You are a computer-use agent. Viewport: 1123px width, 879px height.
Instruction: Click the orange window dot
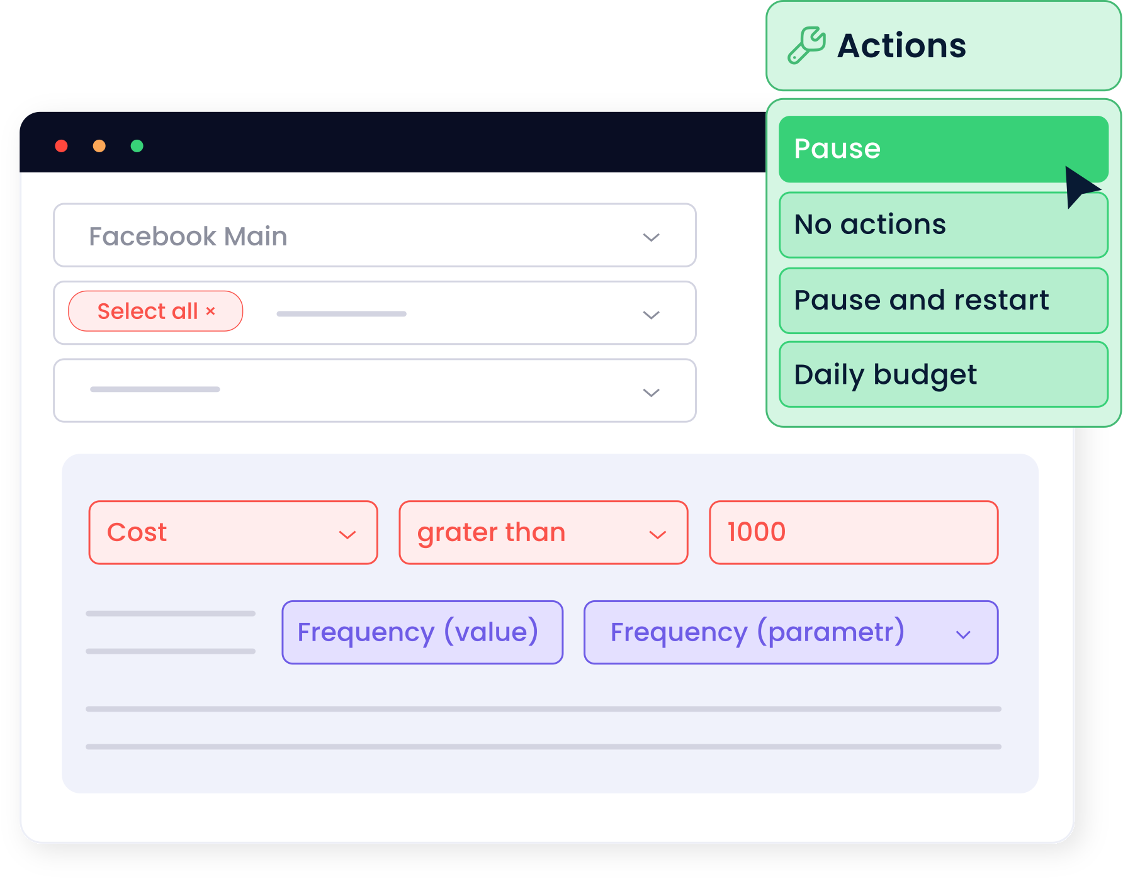pos(99,146)
